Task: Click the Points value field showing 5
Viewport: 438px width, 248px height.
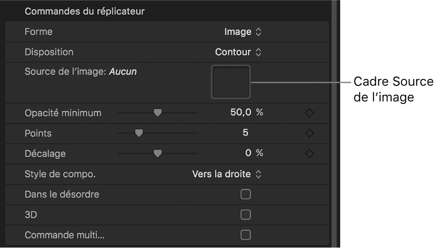Action: [x=245, y=133]
